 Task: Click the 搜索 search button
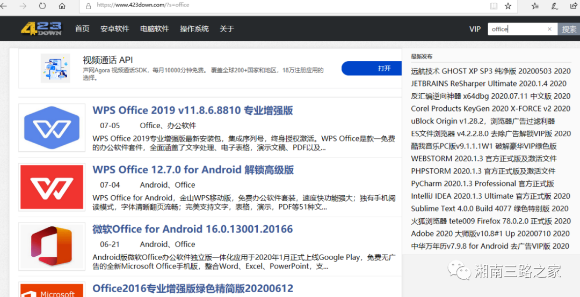pos(569,29)
